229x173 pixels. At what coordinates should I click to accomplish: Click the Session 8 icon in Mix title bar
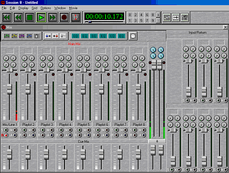coord(3,27)
